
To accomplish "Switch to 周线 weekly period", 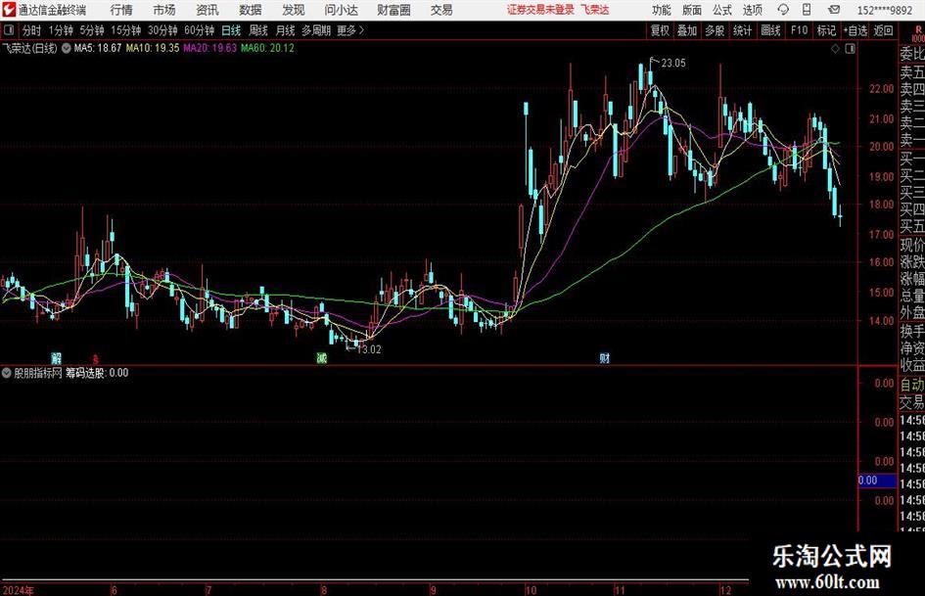I will point(258,30).
